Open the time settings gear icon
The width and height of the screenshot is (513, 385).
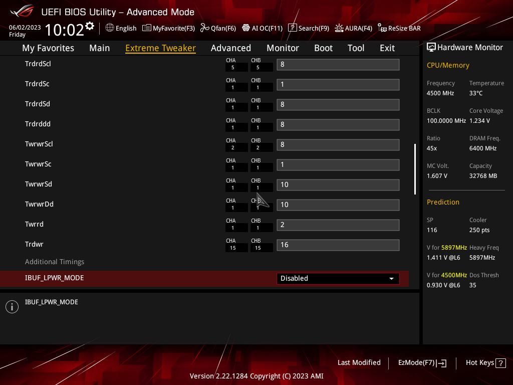(89, 26)
